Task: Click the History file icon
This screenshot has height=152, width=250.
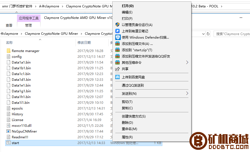Action: click(8, 114)
